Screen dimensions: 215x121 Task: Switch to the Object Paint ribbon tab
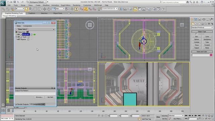coord(57,13)
